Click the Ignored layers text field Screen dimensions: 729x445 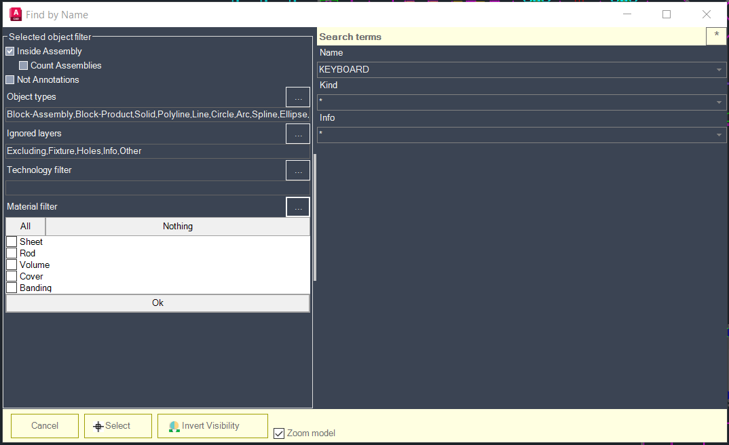(x=157, y=151)
